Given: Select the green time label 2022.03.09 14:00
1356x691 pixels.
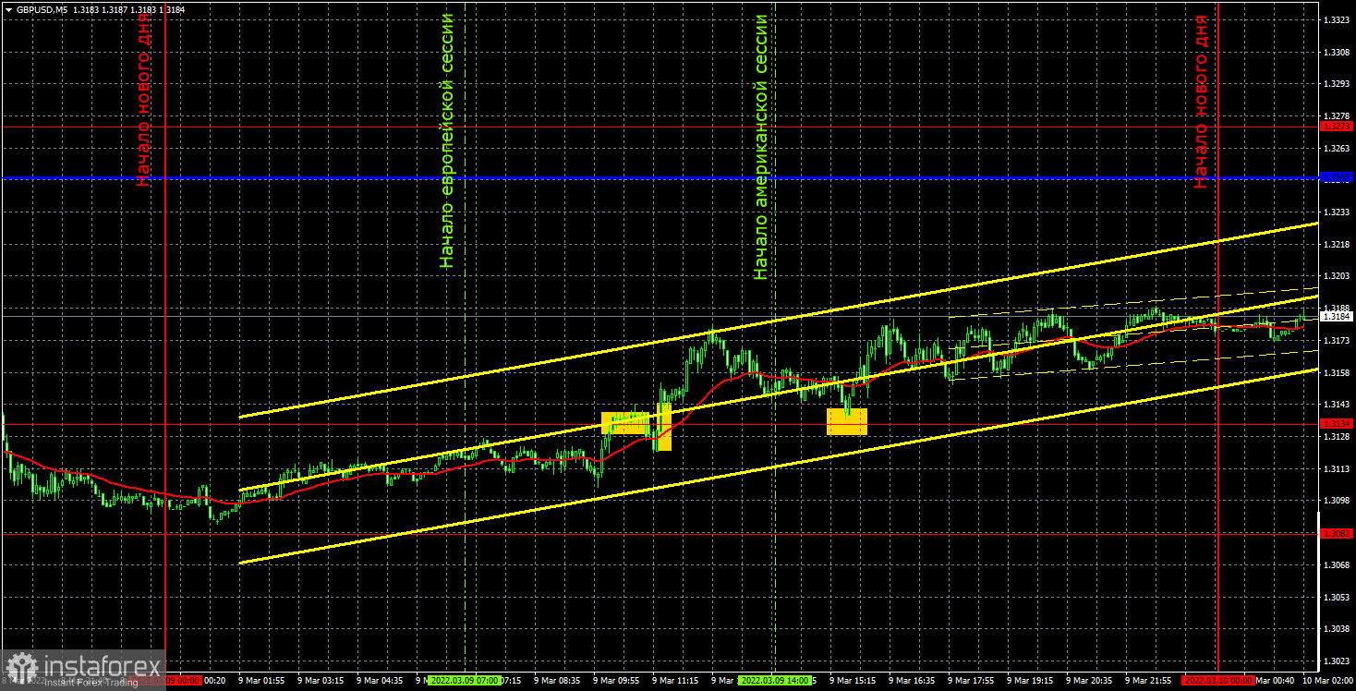Looking at the screenshot, I should pos(775,680).
